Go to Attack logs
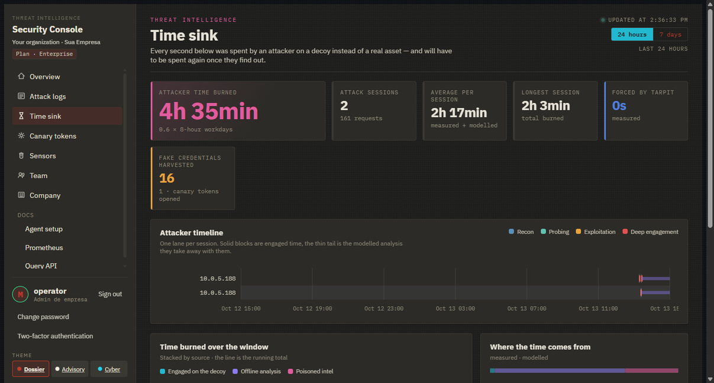Screen dimensions: 714x383 67,96
